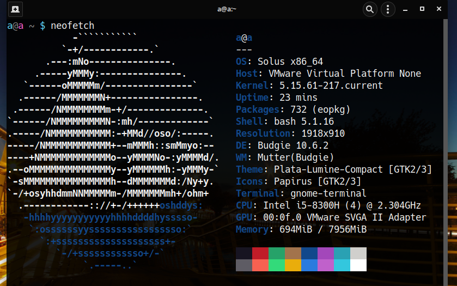This screenshot has width=457, height=286.
Task: Close the terminal window
Action: (439, 9)
